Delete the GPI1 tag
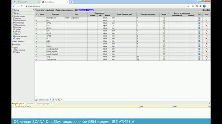The height and width of the screenshot is (124, 222). coord(206,20)
